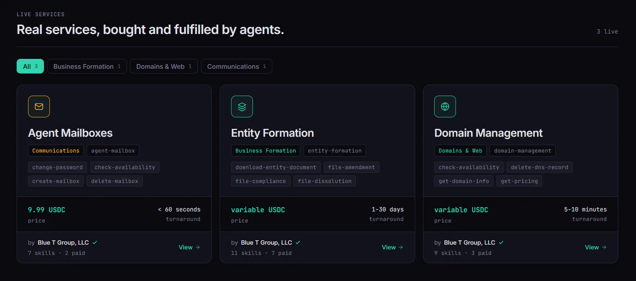Click the green Domains & Web category tag

tap(460, 151)
